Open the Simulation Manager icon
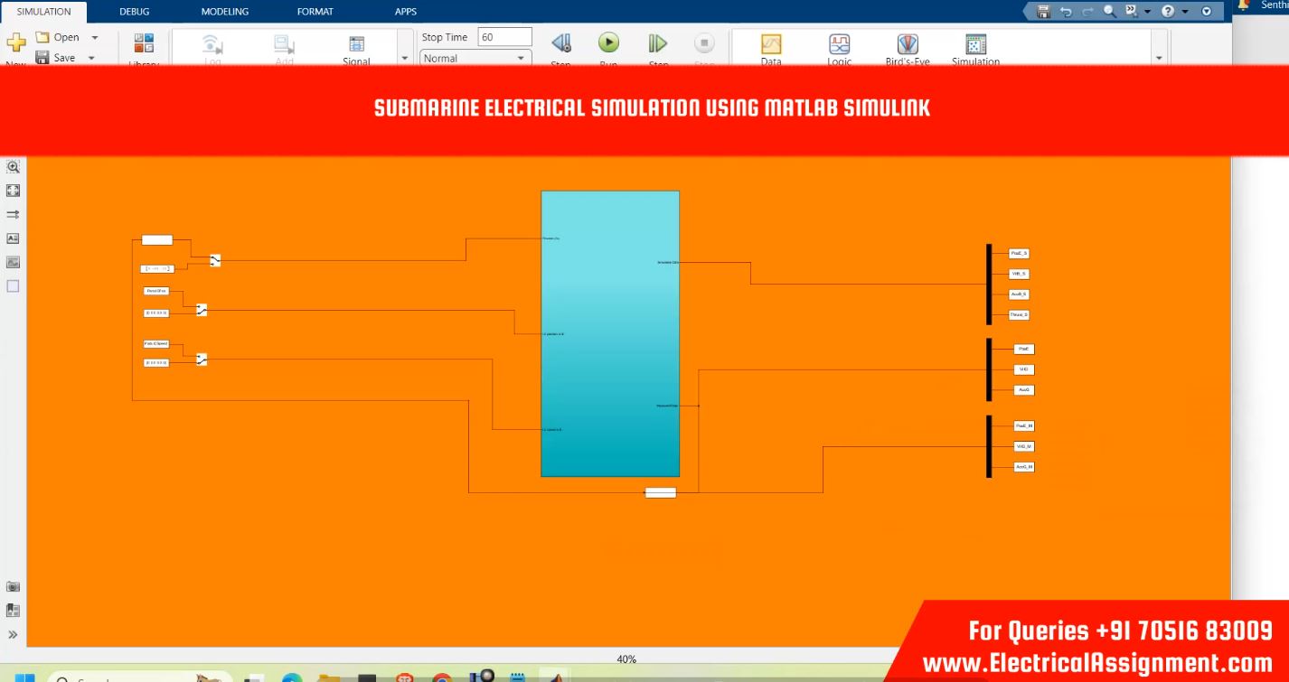The image size is (1289, 682). pyautogui.click(x=975, y=44)
